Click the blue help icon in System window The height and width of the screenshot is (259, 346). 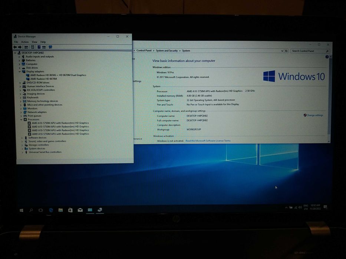(327, 57)
